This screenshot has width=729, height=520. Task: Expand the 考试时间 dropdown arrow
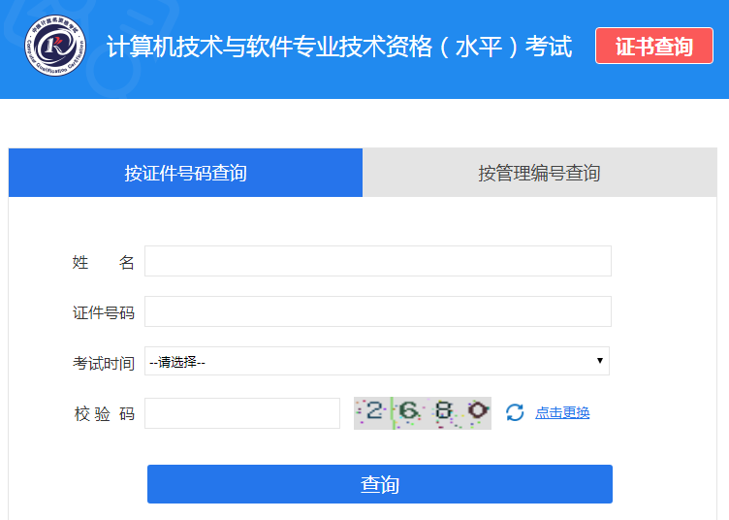tap(600, 361)
